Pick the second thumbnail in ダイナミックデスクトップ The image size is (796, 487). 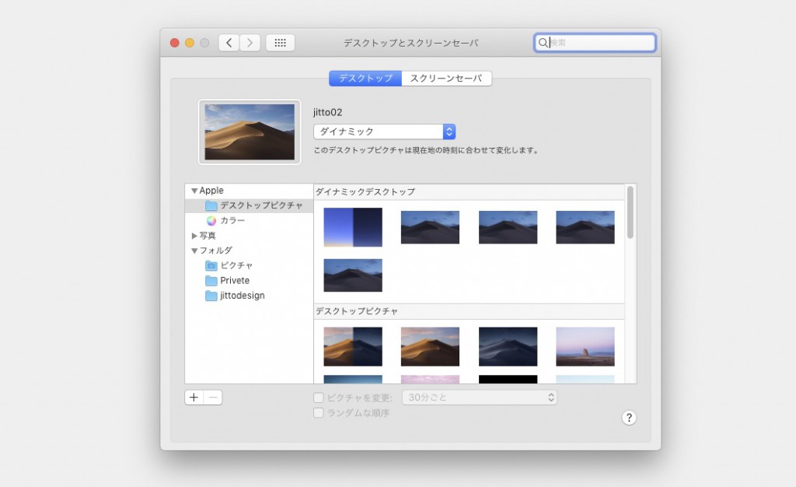430,227
